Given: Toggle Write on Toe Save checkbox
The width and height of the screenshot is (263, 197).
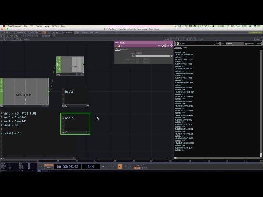Looking at the screenshot, I should tap(137, 62).
